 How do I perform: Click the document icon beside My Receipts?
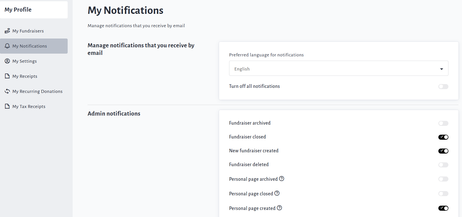[x=7, y=76]
